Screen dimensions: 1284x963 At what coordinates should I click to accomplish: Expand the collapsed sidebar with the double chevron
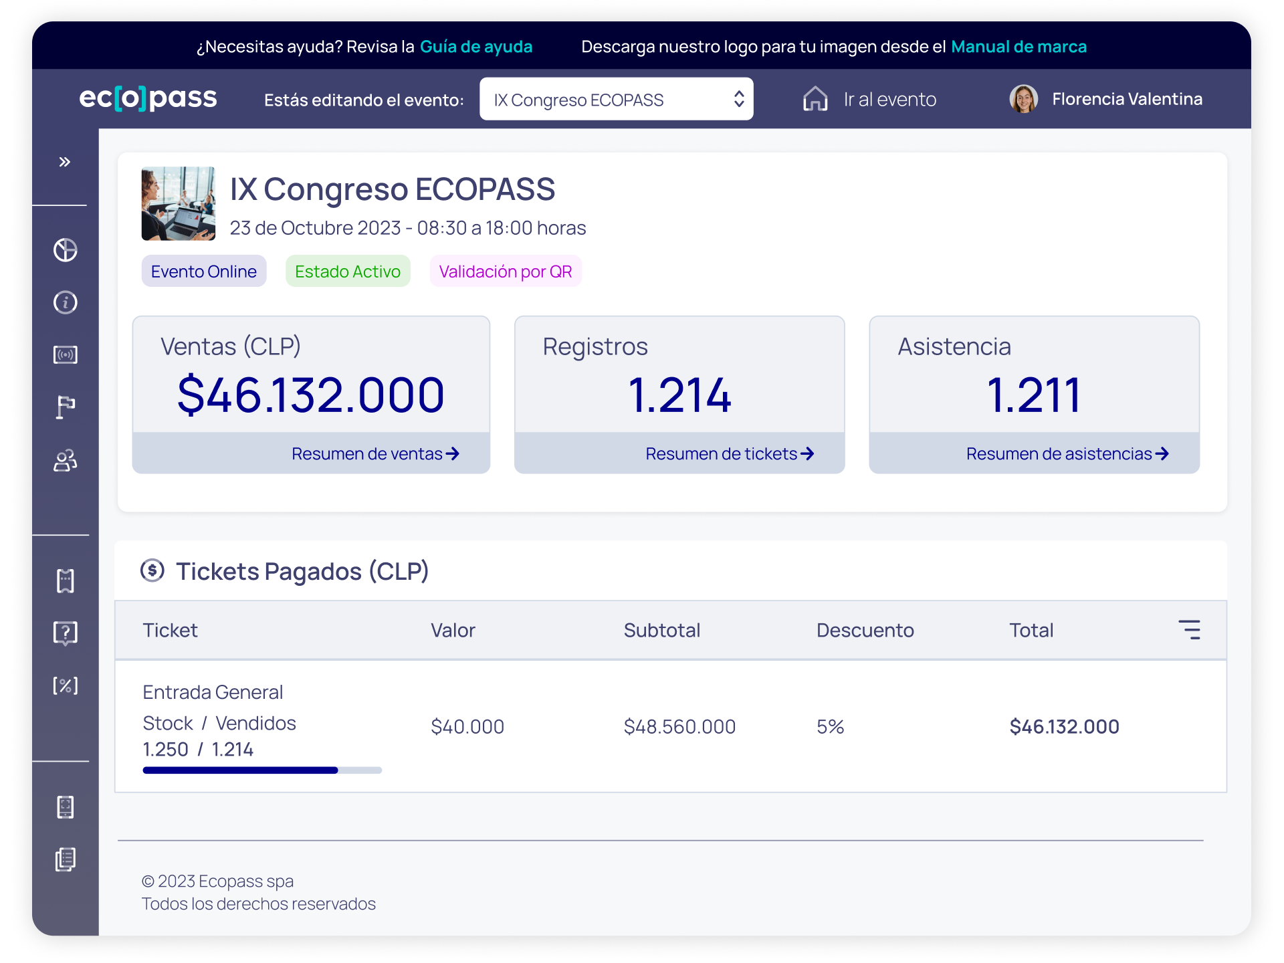coord(65,160)
